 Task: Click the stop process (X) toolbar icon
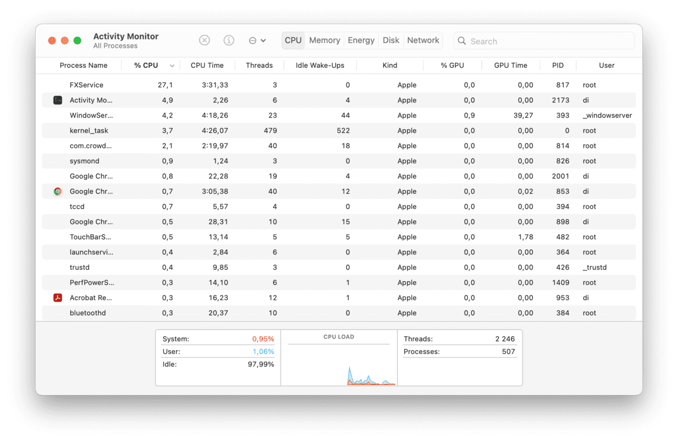[x=205, y=41]
